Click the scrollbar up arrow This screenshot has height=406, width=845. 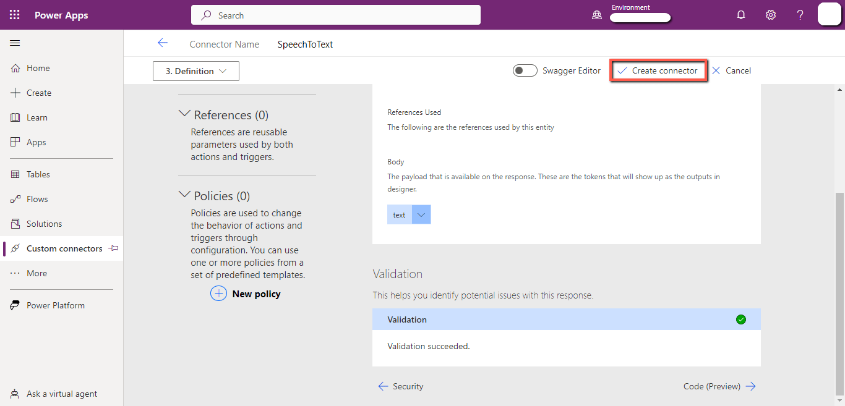click(x=839, y=89)
